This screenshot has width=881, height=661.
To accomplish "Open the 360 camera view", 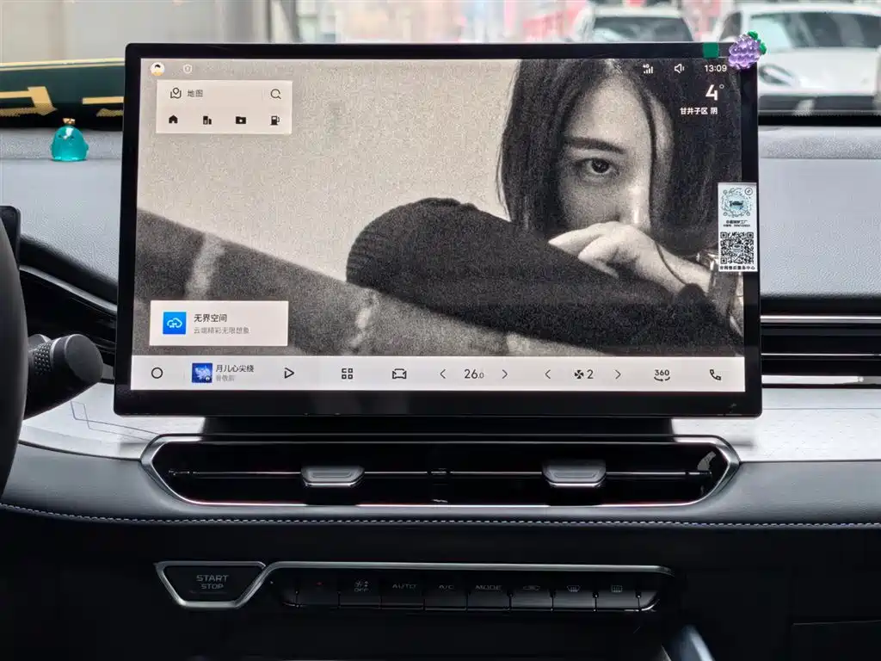I will point(661,374).
